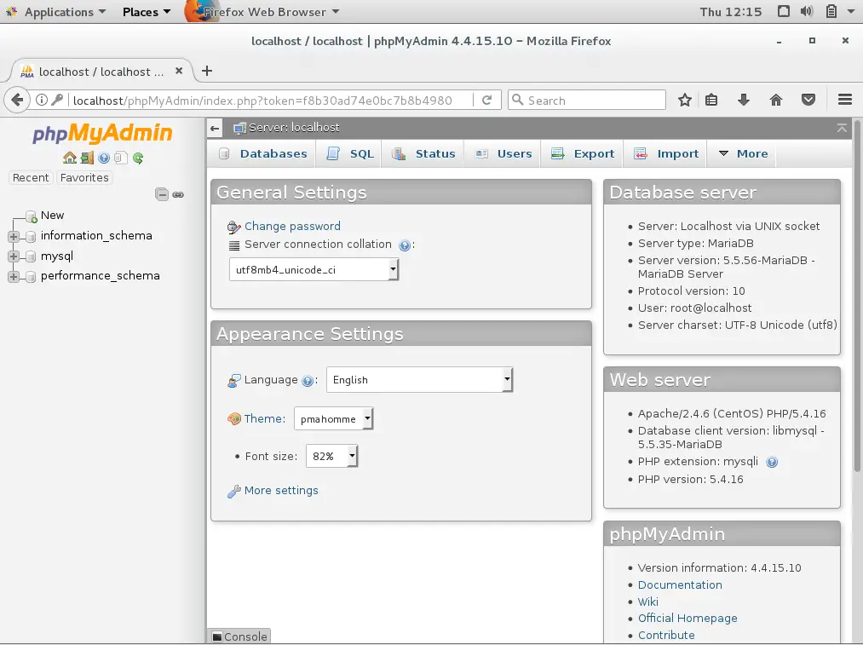
Task: Open the Theme dropdown showing pmahomme
Action: [334, 419]
